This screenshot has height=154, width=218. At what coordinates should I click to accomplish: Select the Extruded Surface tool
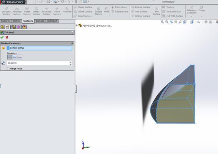point(6,11)
